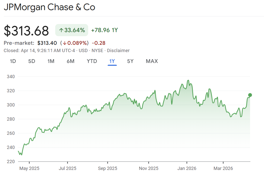Screen dimensions: 264x174
Task: Click the JPMorgan Chase & Co title
Action: coord(49,7)
